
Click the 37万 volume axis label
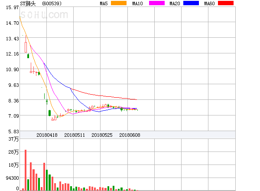tap(13, 139)
